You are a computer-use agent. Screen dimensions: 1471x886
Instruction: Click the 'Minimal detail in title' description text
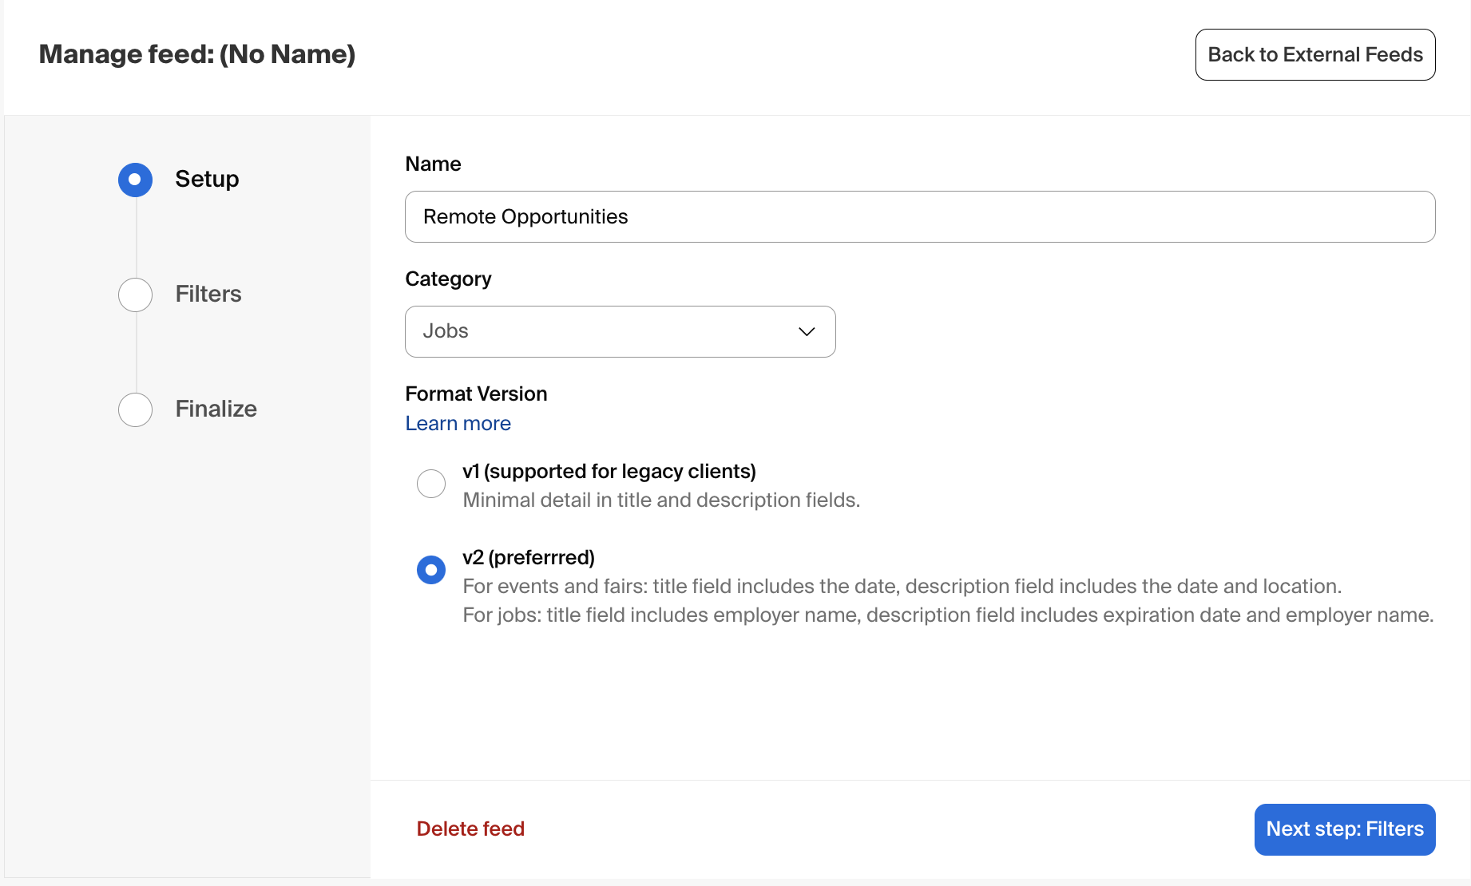tap(660, 500)
